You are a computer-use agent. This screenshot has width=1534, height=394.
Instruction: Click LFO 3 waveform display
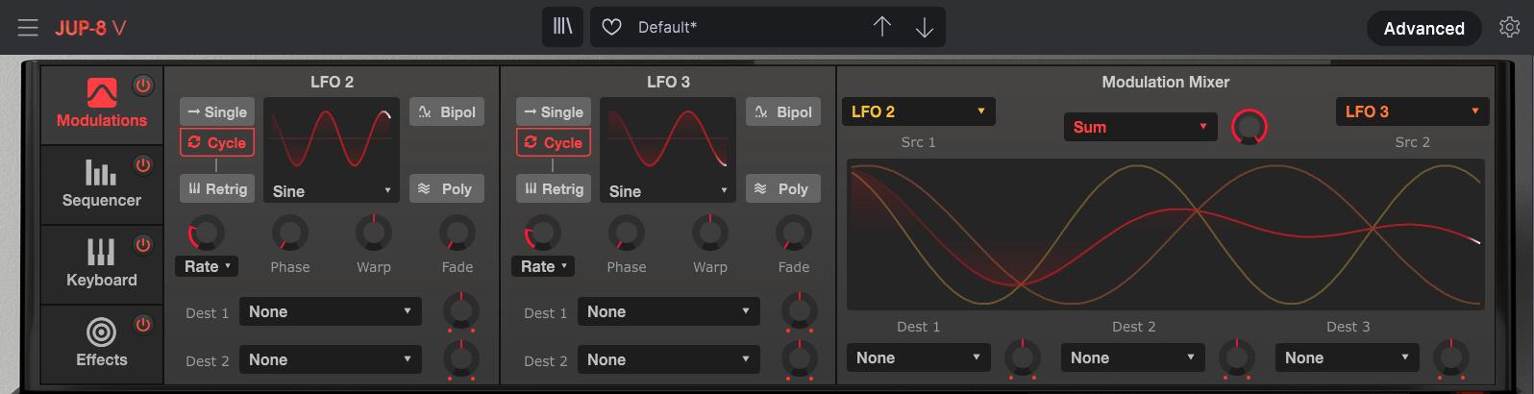coord(667,138)
